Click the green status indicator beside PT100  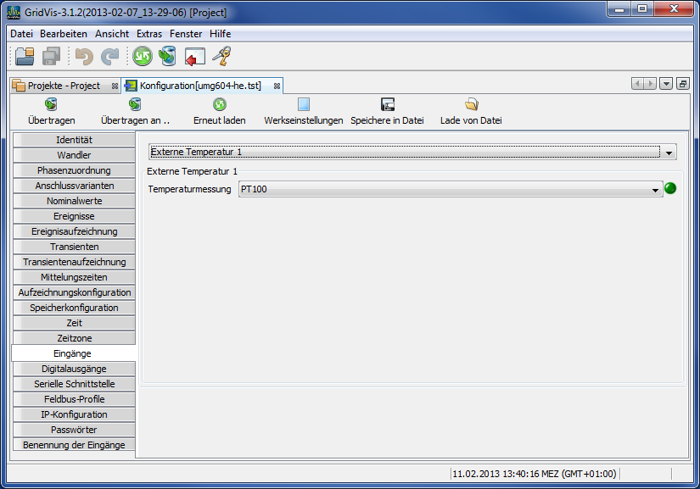[x=670, y=189]
